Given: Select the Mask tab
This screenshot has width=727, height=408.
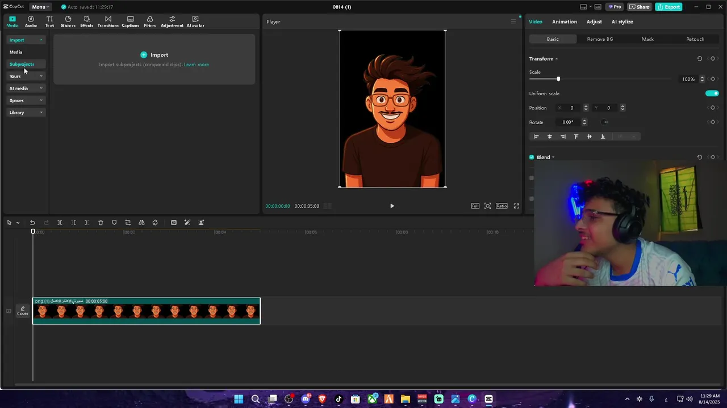Looking at the screenshot, I should [647, 39].
